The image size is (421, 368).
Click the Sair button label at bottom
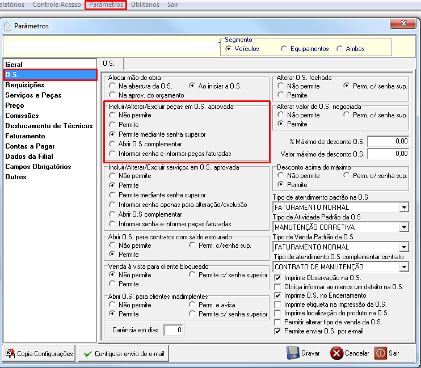pyautogui.click(x=394, y=353)
